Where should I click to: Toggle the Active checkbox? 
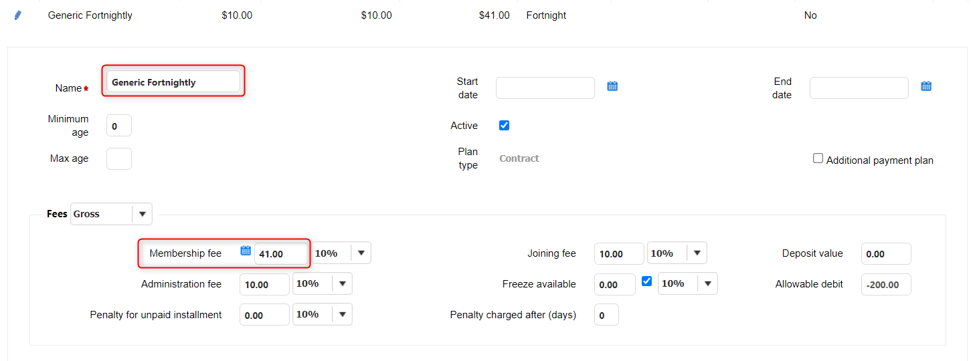tap(504, 126)
